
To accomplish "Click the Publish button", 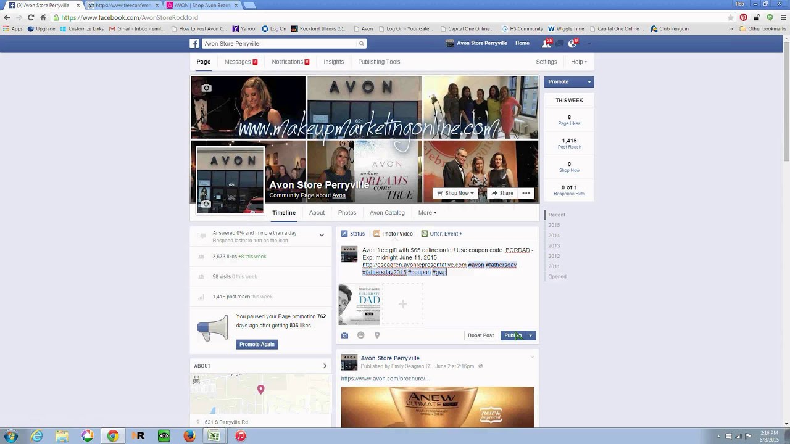I will pyautogui.click(x=513, y=335).
